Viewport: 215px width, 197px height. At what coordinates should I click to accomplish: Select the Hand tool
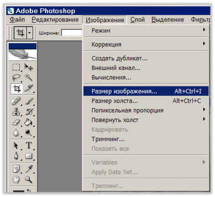pos(16,180)
